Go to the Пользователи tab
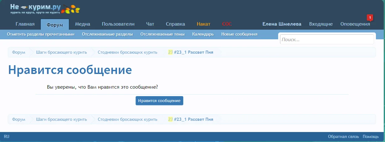This screenshot has width=385, height=142. coord(118,24)
